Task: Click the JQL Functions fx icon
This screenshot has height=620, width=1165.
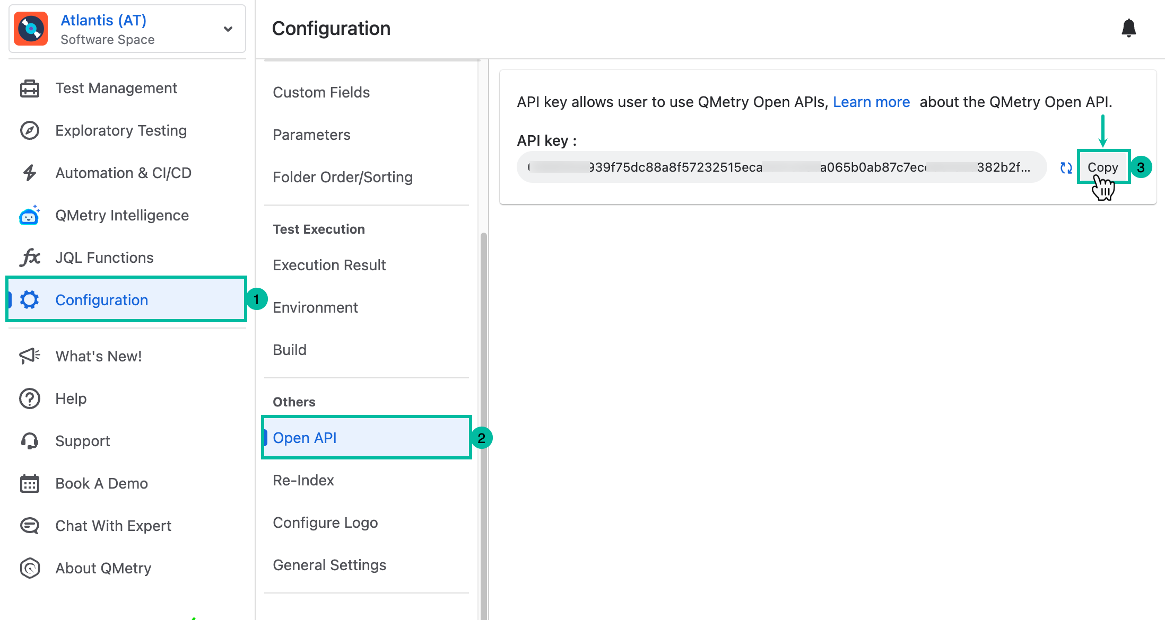Action: tap(30, 258)
